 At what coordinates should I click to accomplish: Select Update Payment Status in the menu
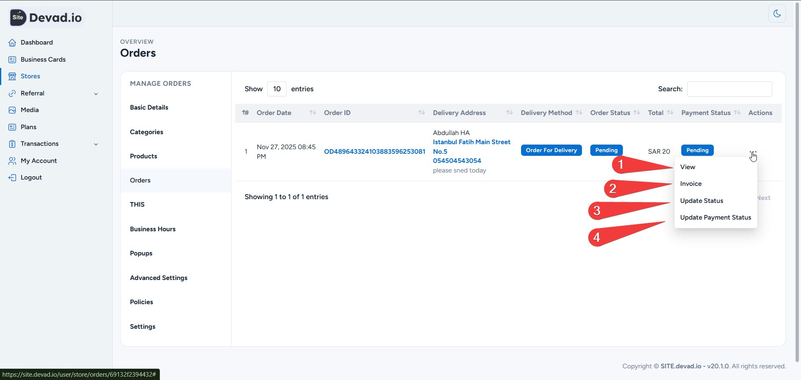[715, 217]
